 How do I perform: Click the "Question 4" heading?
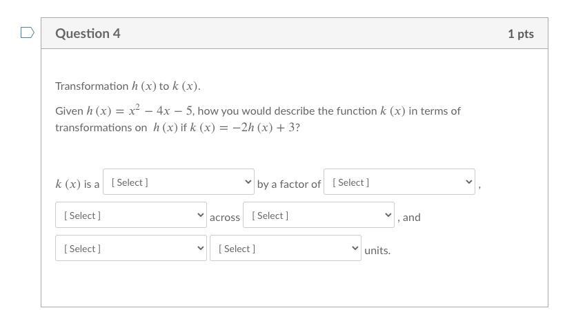point(88,33)
